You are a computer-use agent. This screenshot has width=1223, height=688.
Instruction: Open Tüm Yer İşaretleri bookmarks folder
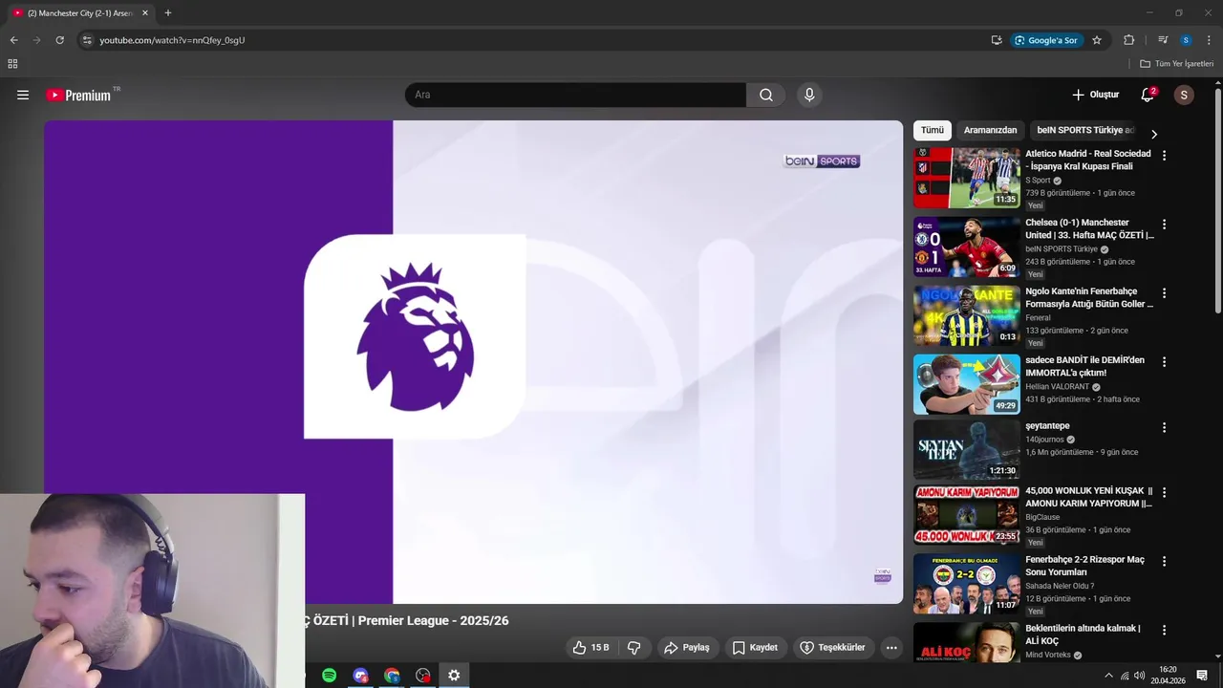coord(1176,64)
